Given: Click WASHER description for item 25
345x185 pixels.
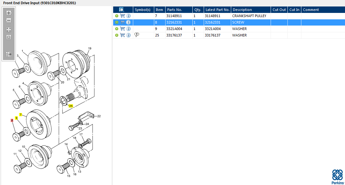Looking at the screenshot, I should (239, 35).
